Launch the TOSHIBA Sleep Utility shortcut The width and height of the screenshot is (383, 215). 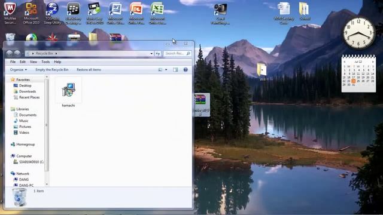(x=52, y=13)
